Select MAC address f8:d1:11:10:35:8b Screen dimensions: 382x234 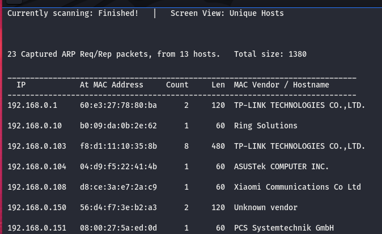pos(118,146)
